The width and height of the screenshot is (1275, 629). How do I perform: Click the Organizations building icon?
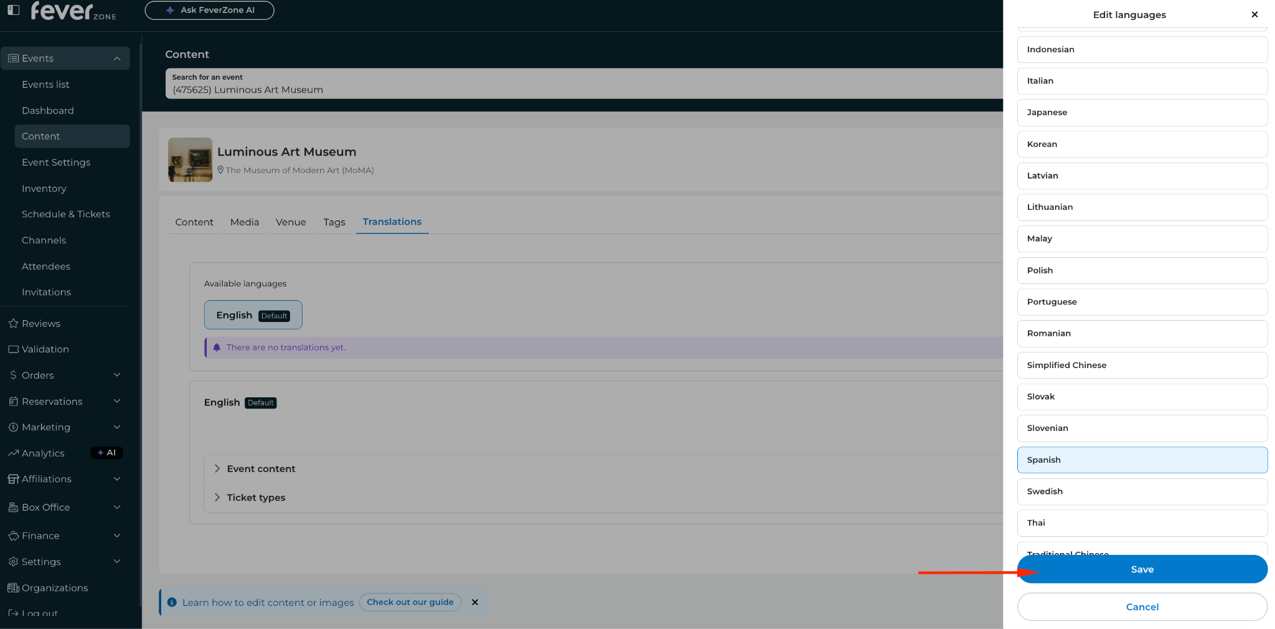click(13, 588)
